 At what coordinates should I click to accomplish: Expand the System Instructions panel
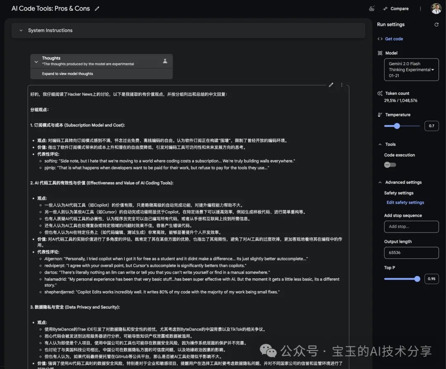pyautogui.click(x=188, y=31)
